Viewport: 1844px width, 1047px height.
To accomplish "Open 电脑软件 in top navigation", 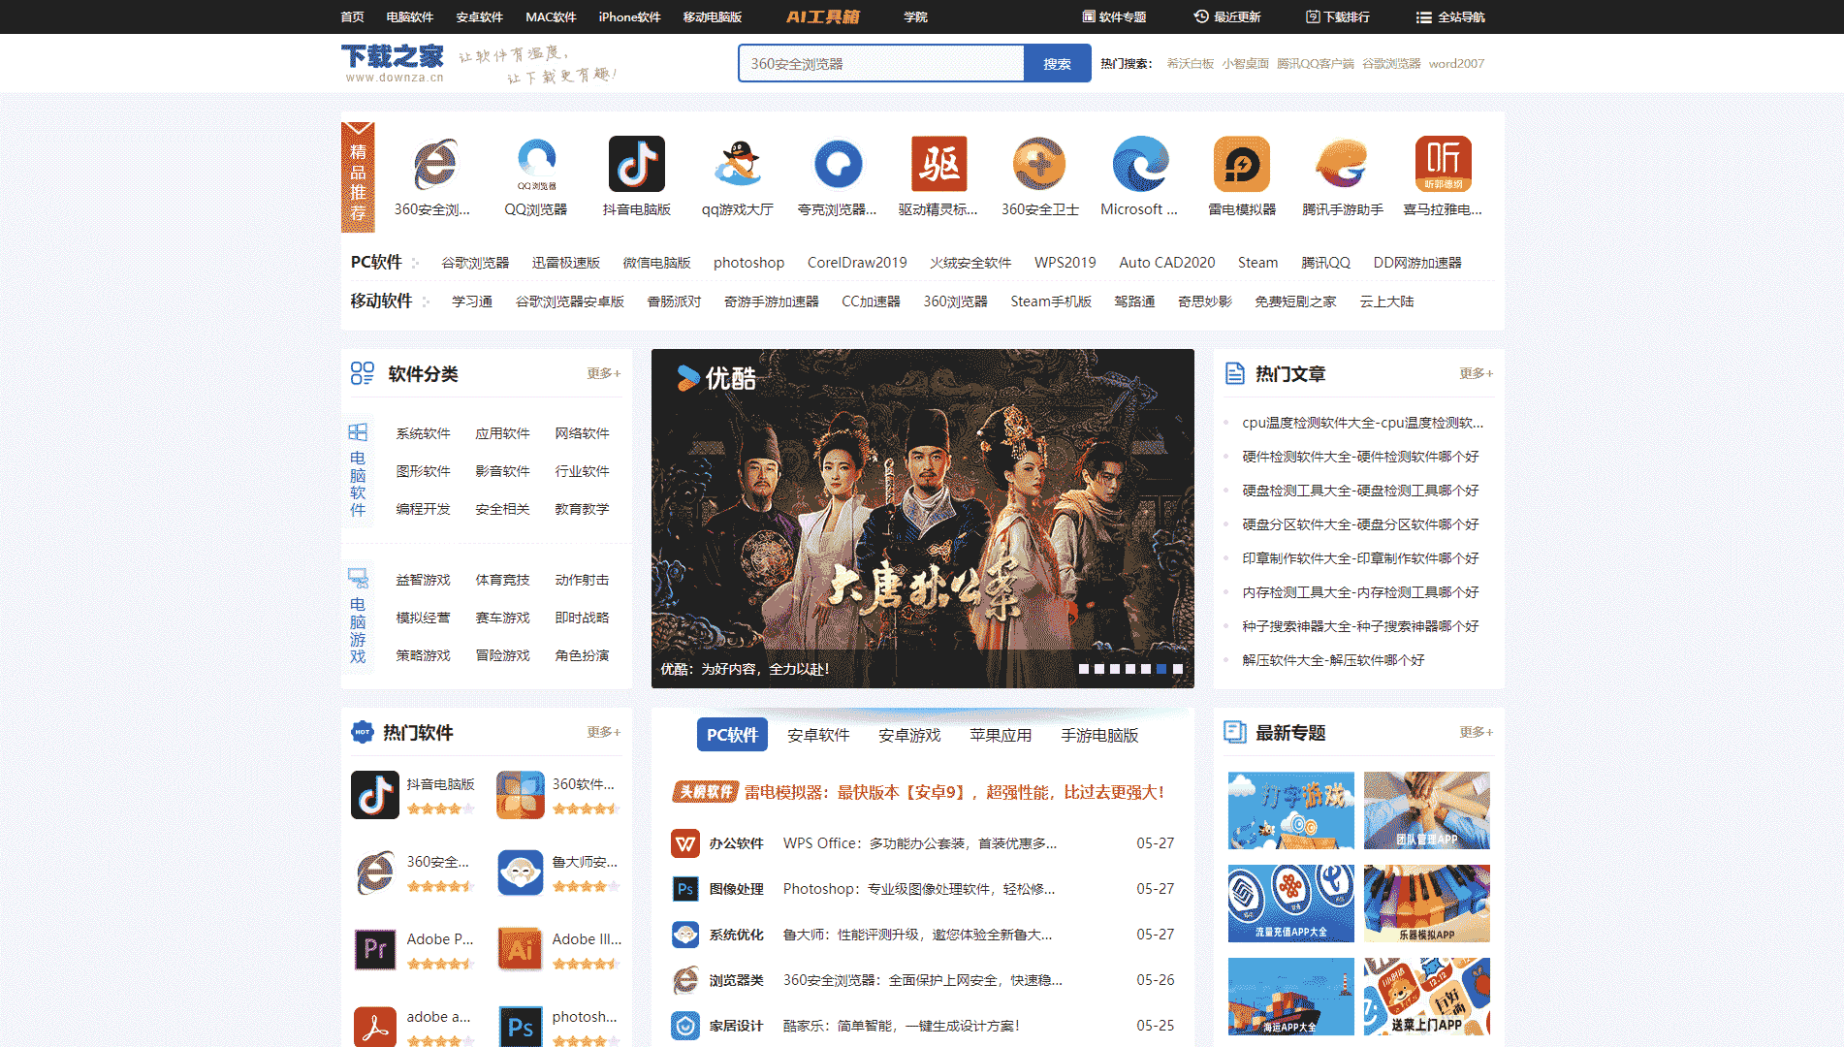I will 409,16.
